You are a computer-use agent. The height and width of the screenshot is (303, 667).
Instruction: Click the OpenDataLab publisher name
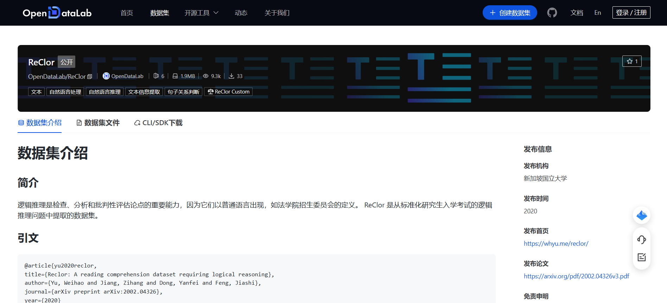tap(127, 76)
